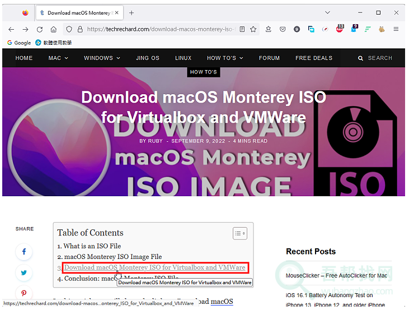Jump to the Conclusion section in contents
The height and width of the screenshot is (310, 409).
[121, 279]
